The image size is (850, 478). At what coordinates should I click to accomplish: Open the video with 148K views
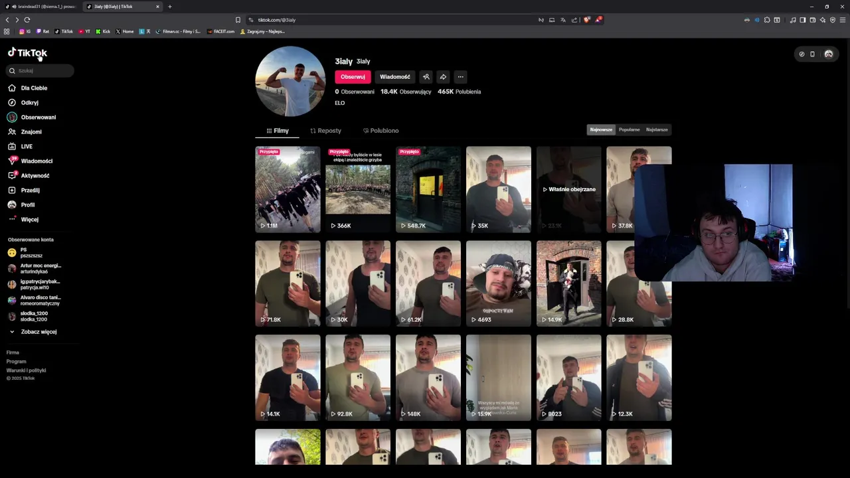coord(428,378)
